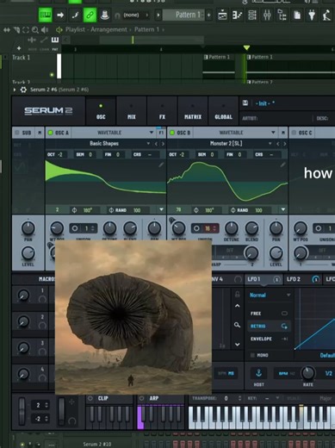This screenshot has height=448, width=335.
Task: Switch to the GLOBAL tab in Serum
Action: 223,111
